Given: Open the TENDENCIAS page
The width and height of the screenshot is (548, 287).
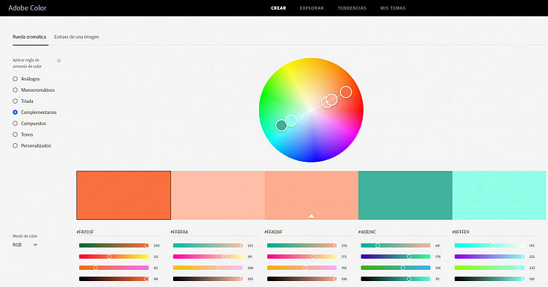Looking at the screenshot, I should point(352,8).
